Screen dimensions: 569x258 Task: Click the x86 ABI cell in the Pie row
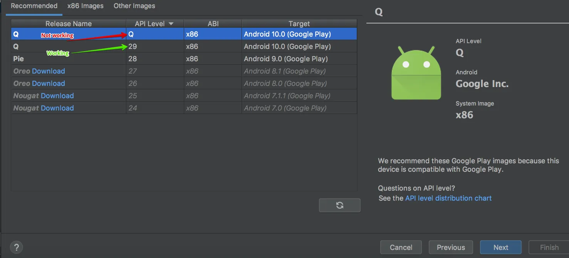point(213,59)
